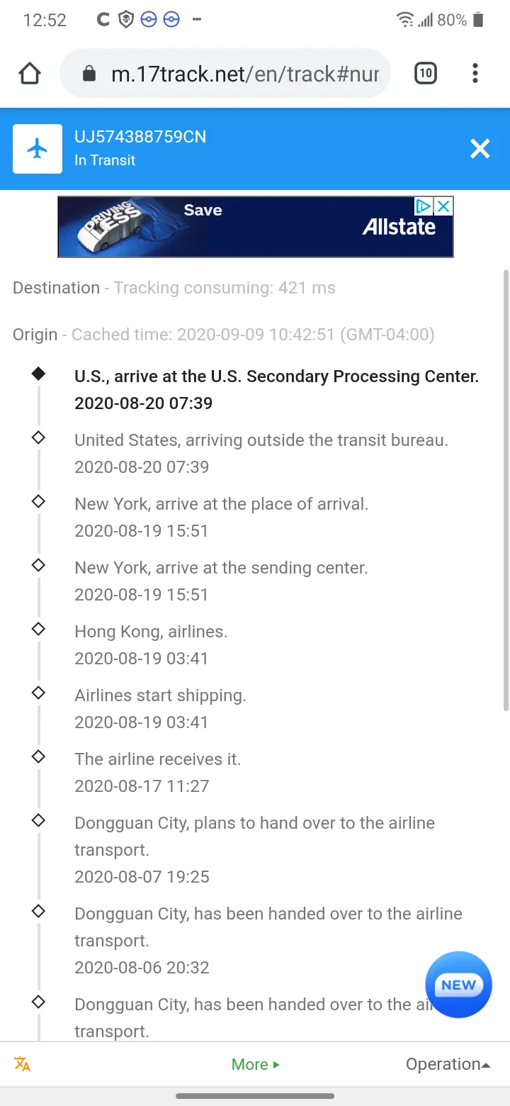The image size is (510, 1106).
Task: Tap the AdChoices icon on Allstate ad
Action: [x=424, y=206]
